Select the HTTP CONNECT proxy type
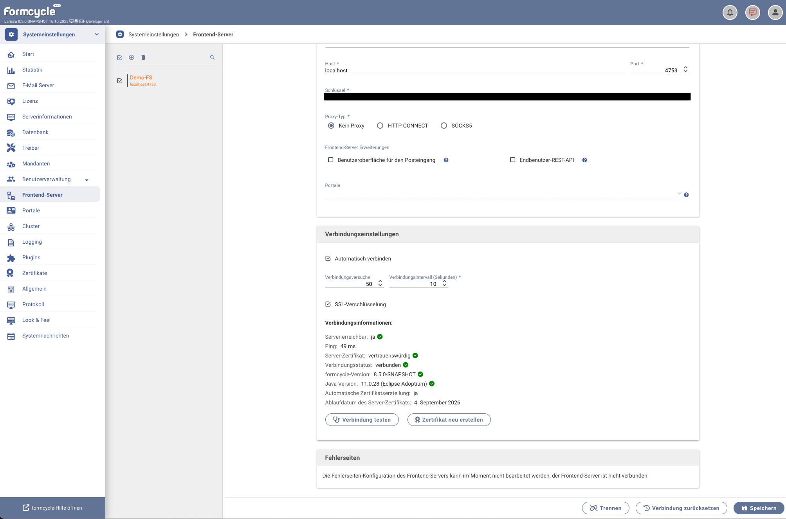The width and height of the screenshot is (786, 519). pyautogui.click(x=380, y=126)
